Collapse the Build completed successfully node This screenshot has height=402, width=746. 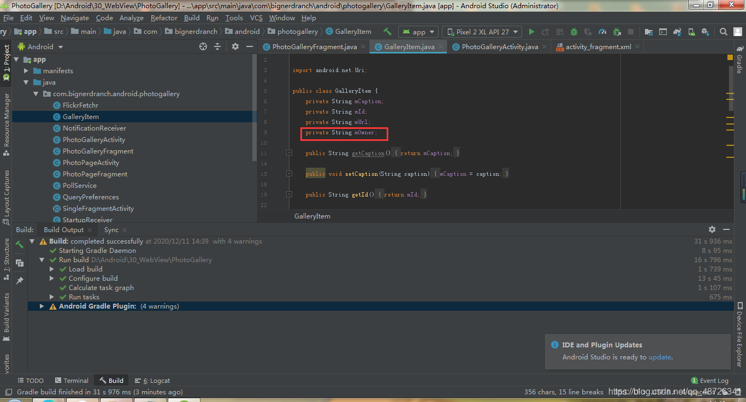point(32,241)
